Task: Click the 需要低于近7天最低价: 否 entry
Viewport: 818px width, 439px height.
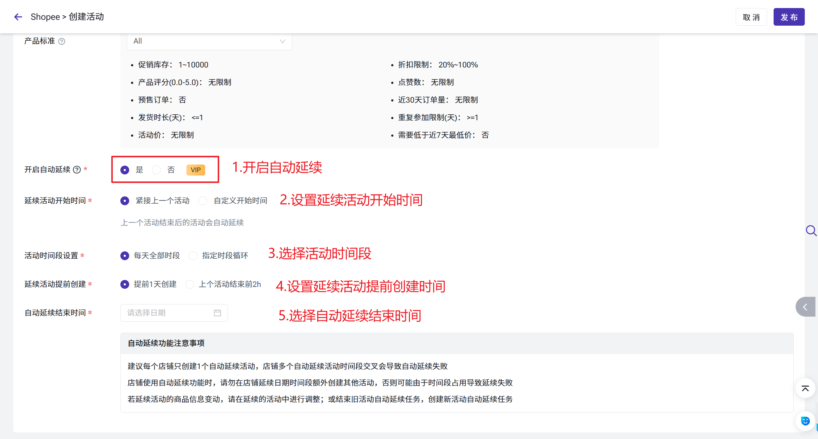Action: pyautogui.click(x=444, y=135)
